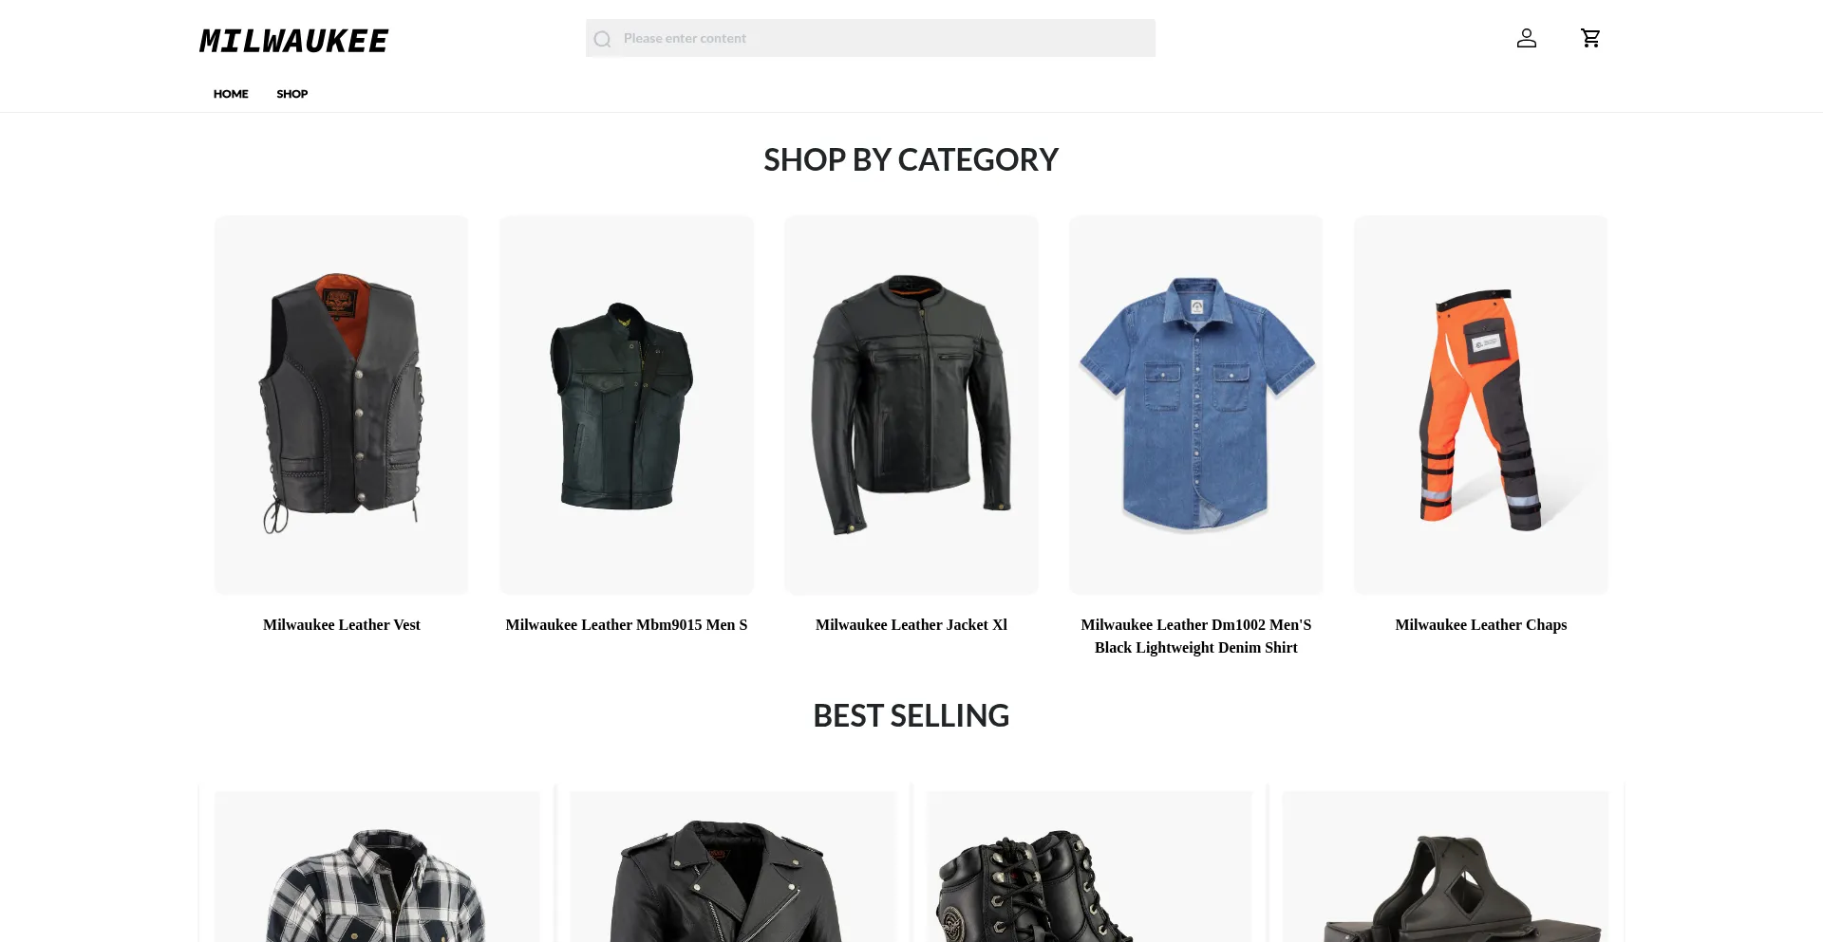
Task: Open Dm1002 Men's Lightweight Denim Shirt link
Action: (1196, 637)
